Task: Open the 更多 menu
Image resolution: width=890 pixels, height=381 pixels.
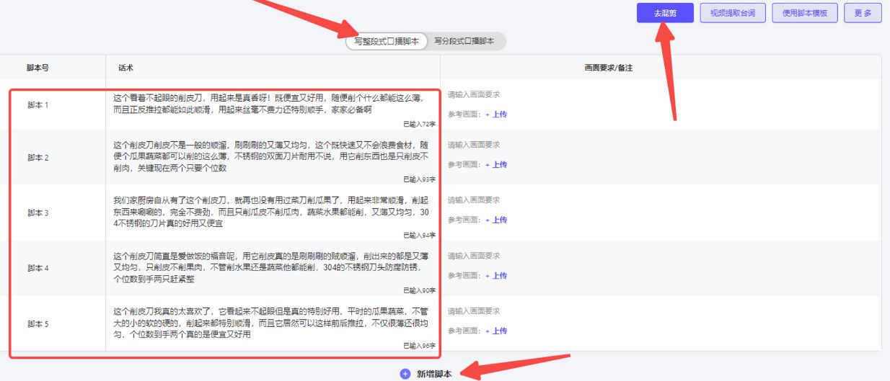Action: pyautogui.click(x=863, y=13)
